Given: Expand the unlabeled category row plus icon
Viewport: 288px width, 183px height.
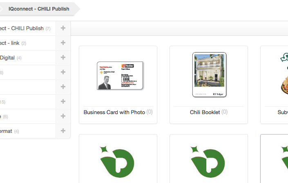Looking at the screenshot, I should (x=63, y=87).
